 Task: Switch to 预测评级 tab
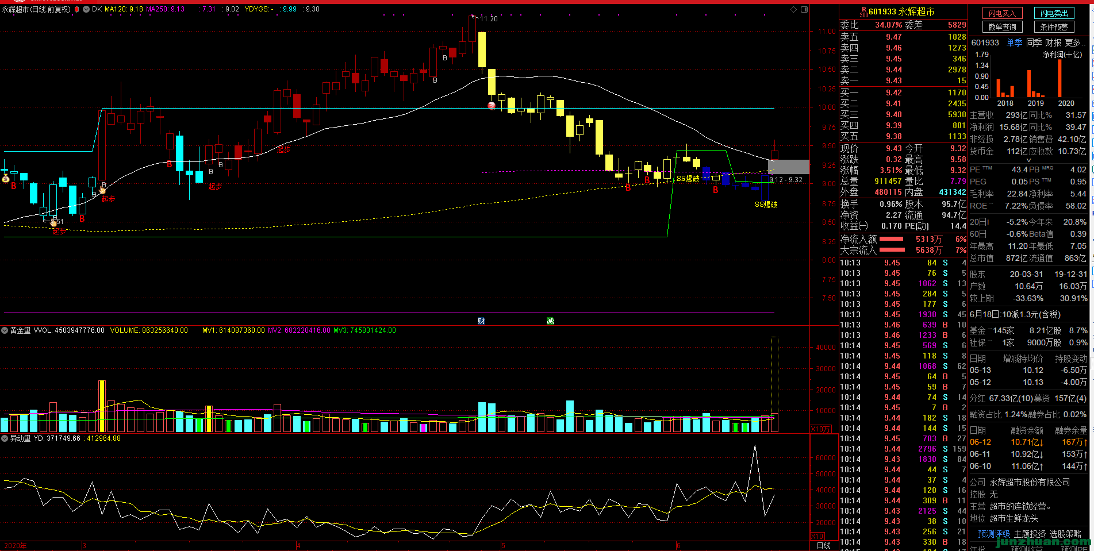coord(994,534)
